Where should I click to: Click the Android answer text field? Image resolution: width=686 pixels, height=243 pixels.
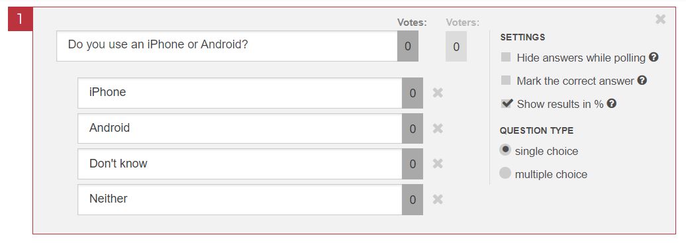(x=240, y=128)
